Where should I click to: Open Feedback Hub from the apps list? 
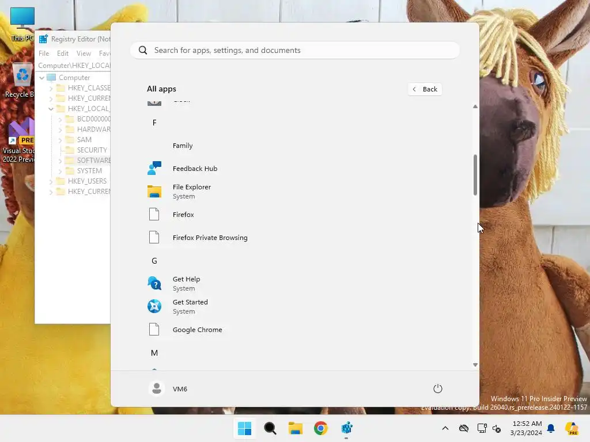point(195,169)
